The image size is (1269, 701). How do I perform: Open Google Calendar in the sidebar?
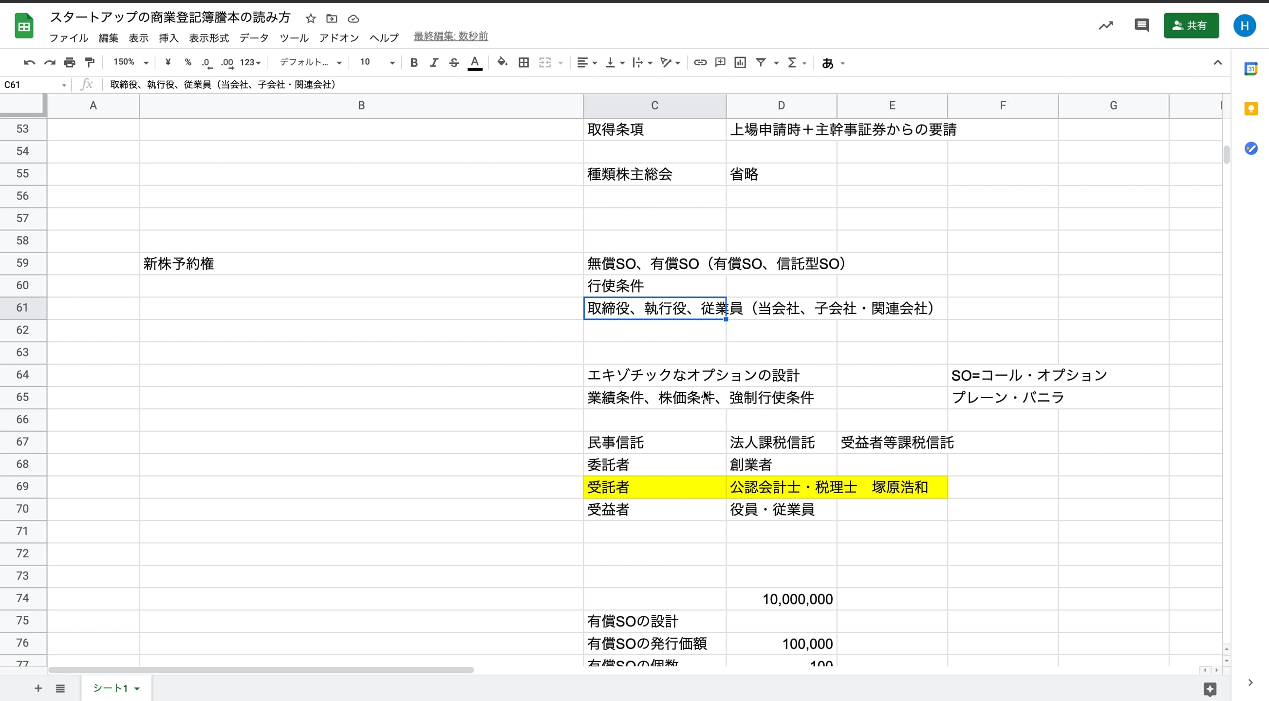pos(1252,69)
